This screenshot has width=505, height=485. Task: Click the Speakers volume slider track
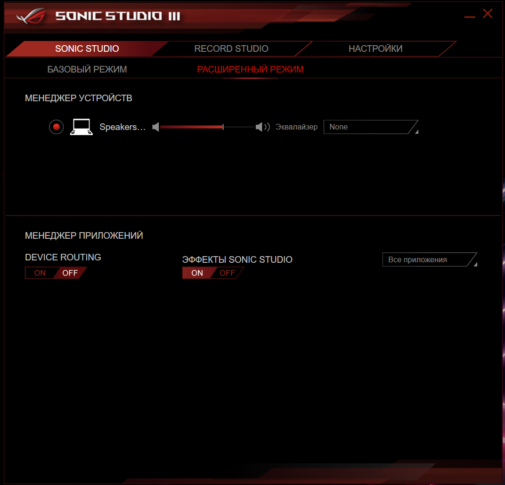pyautogui.click(x=207, y=127)
